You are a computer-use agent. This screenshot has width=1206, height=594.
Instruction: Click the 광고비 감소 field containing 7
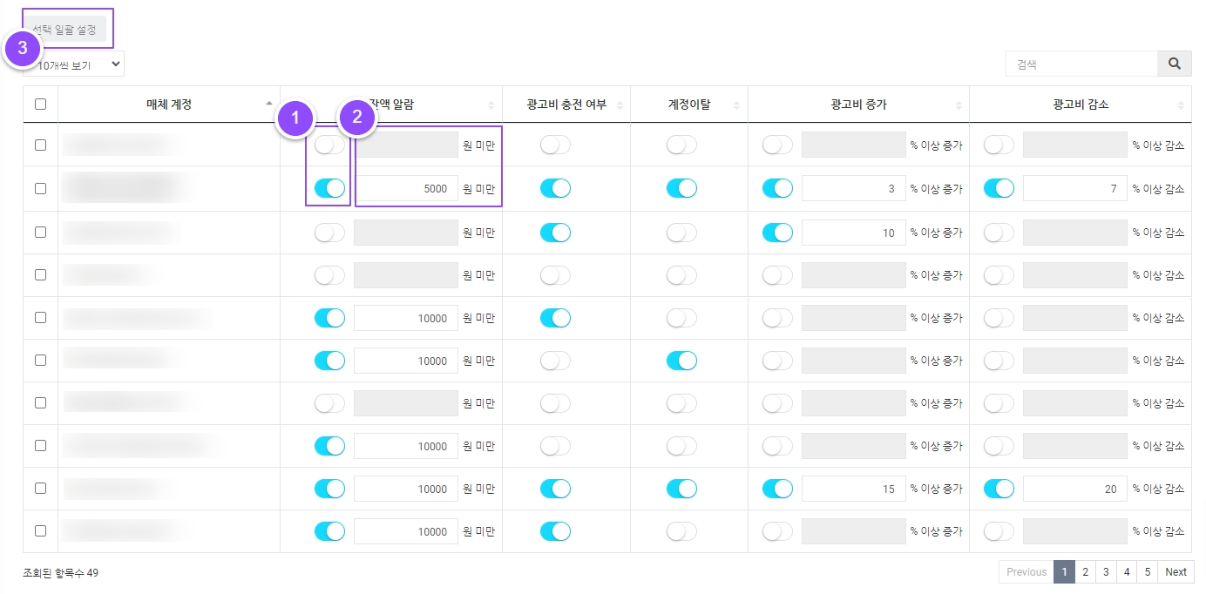coord(1074,189)
